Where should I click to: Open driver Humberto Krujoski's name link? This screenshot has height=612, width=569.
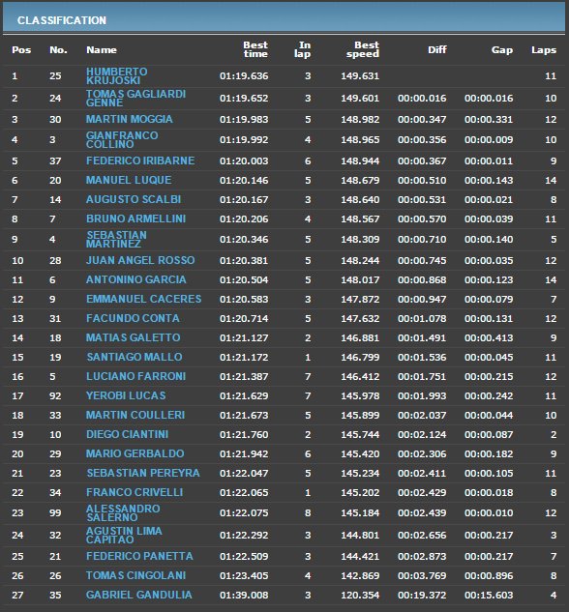(117, 76)
